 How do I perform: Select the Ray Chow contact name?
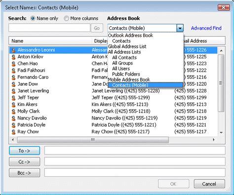(28, 132)
